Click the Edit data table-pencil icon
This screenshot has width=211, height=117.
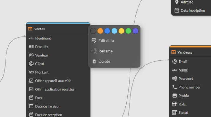point(94,41)
